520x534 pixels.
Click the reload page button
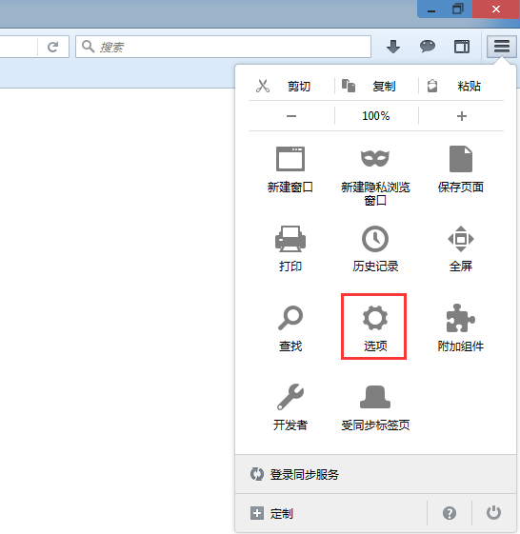(52, 47)
